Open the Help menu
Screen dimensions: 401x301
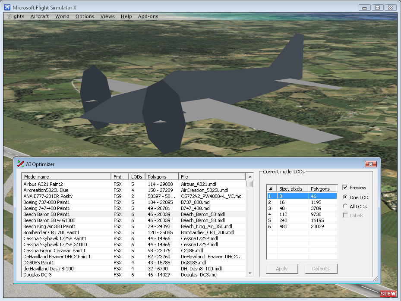click(x=126, y=16)
